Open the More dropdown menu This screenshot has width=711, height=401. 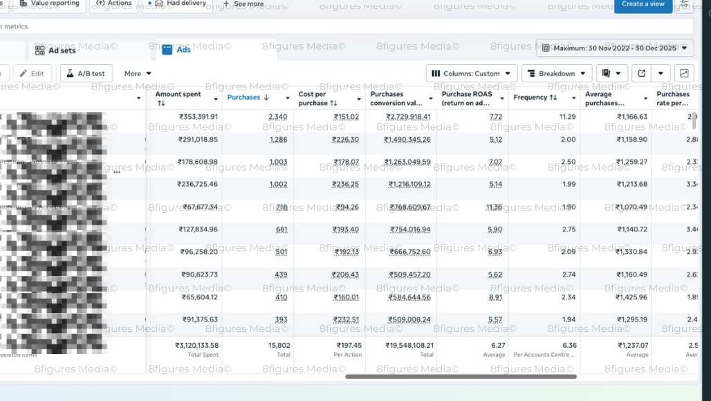[138, 73]
